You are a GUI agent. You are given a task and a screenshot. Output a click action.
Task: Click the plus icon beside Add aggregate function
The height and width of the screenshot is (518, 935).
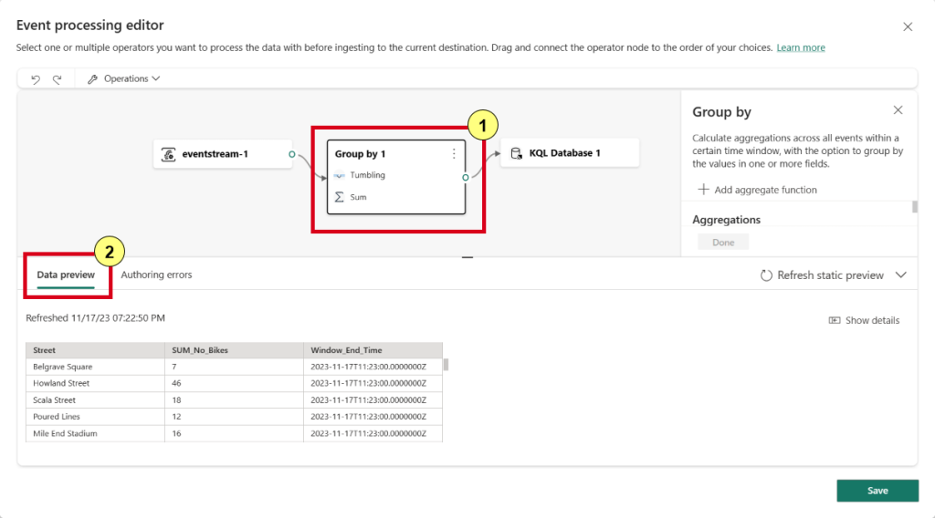pos(704,190)
